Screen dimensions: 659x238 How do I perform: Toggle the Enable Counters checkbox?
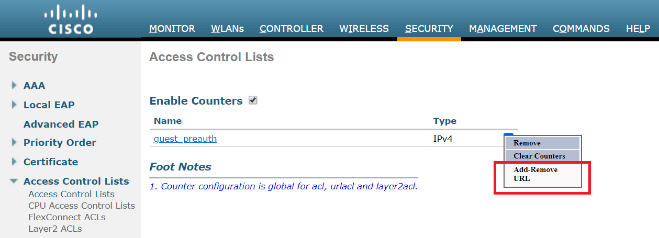pos(253,100)
